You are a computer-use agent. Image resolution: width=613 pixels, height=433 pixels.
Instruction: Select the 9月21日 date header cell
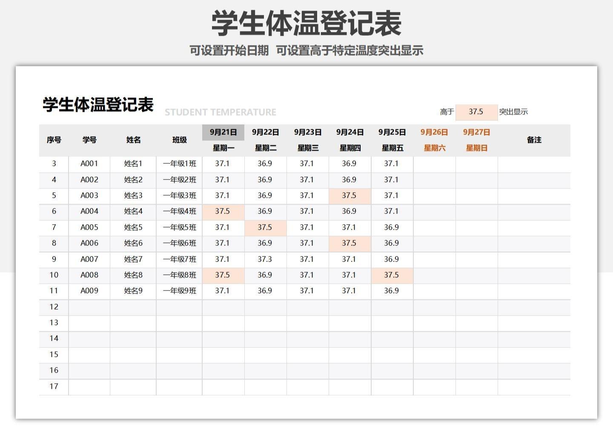point(223,132)
